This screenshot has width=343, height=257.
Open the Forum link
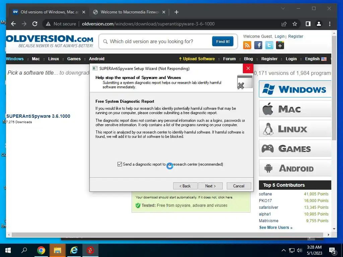(229, 59)
